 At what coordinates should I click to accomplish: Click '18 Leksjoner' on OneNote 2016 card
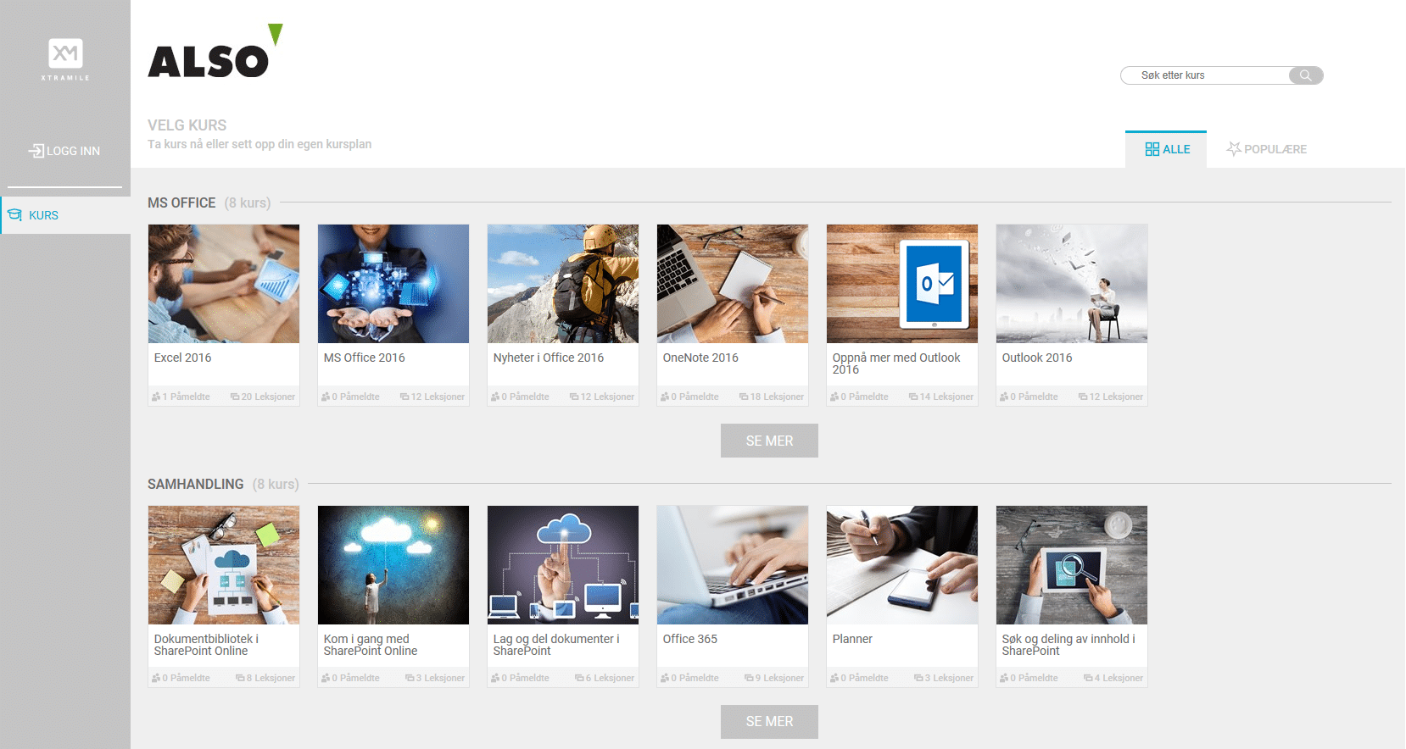coord(777,397)
